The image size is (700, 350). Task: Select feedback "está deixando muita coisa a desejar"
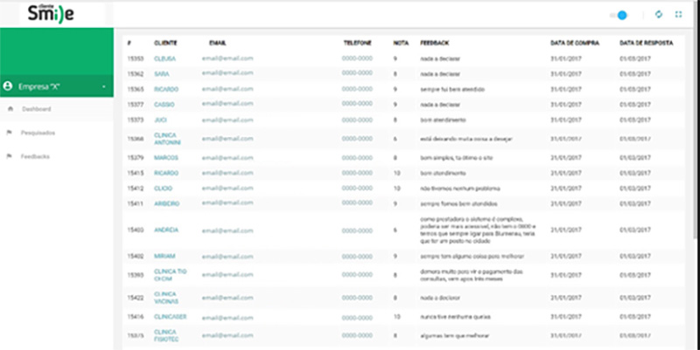coord(466,139)
